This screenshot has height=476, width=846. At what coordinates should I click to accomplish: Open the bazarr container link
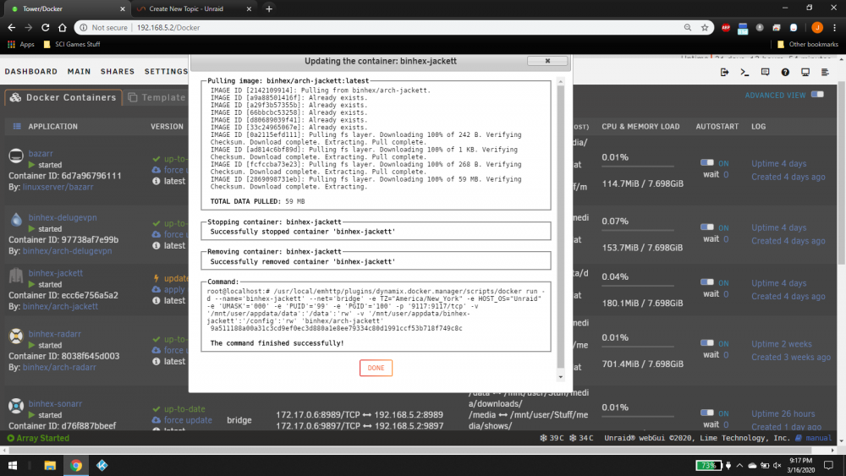41,154
